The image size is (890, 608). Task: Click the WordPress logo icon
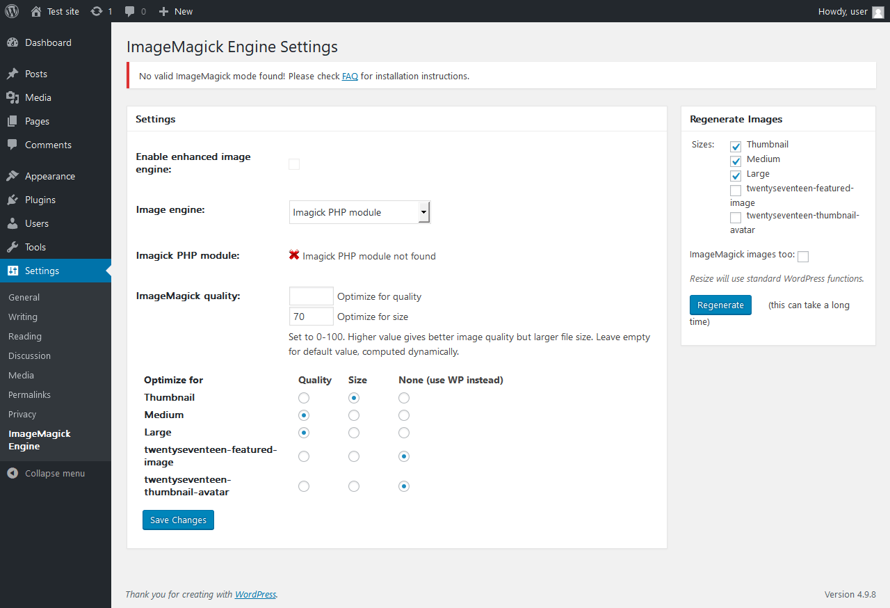point(12,11)
